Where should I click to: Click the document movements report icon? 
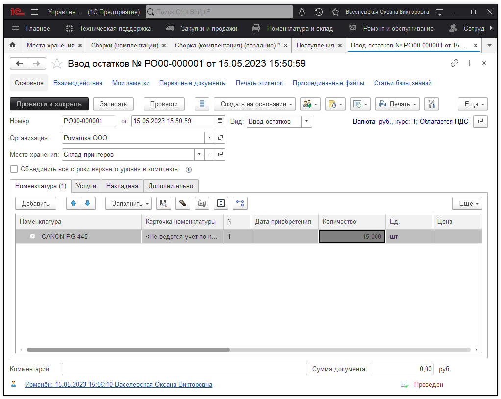(x=202, y=104)
